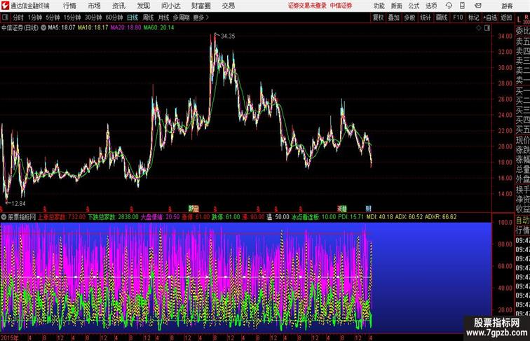Image resolution: width=530 pixels, height=341 pixels.
Task: Click the 2015年 timeline label
Action: click(10, 337)
